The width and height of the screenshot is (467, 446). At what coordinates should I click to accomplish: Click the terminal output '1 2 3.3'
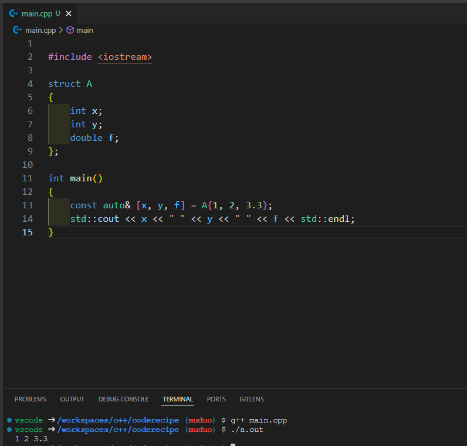tap(31, 438)
